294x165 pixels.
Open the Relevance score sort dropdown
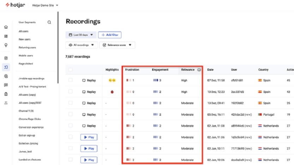point(117,45)
